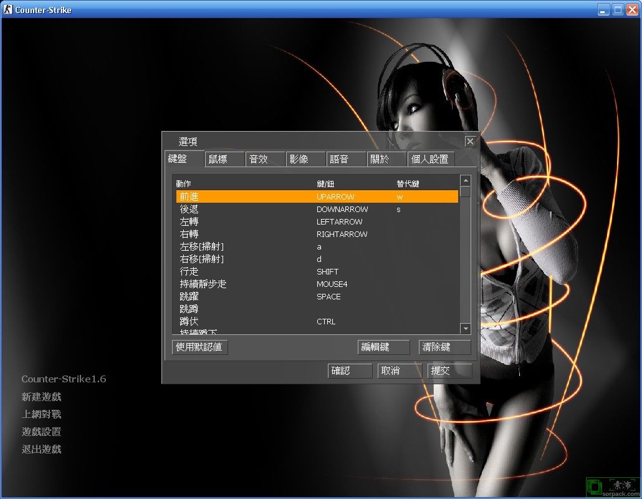Screen dimensions: 642x499
Task: Restore bindings with 使用默認值 (Use Defaults)
Action: coord(199,347)
